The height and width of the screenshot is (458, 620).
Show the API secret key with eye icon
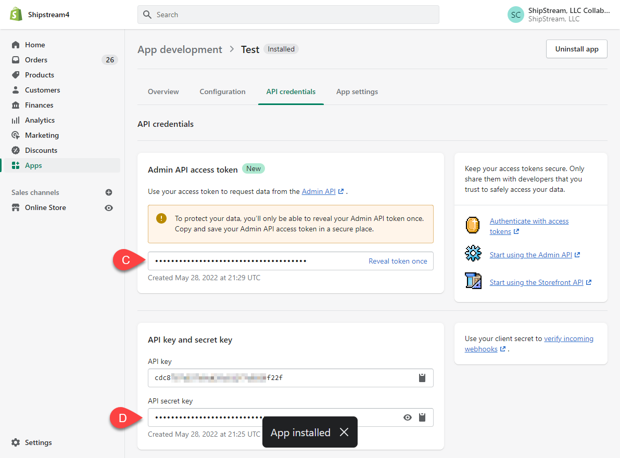click(408, 417)
